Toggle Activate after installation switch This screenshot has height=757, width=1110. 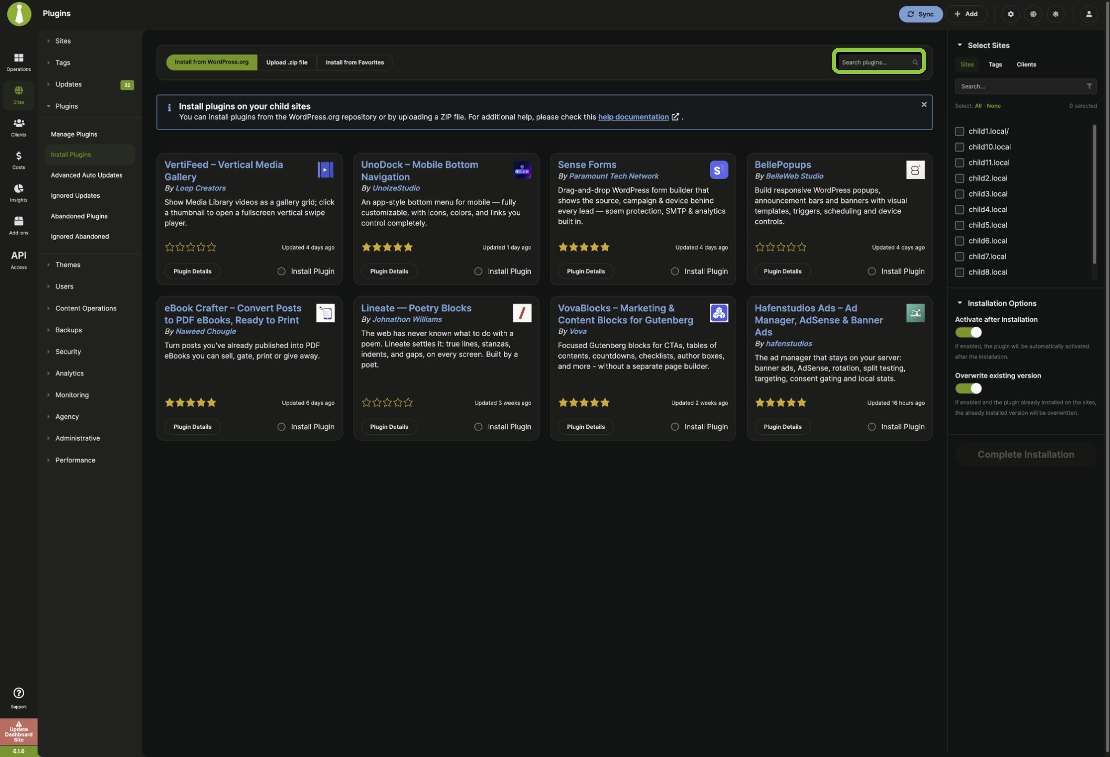tap(968, 332)
